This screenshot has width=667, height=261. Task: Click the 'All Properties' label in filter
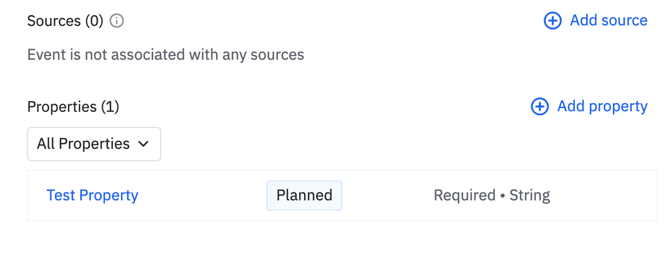tap(83, 144)
